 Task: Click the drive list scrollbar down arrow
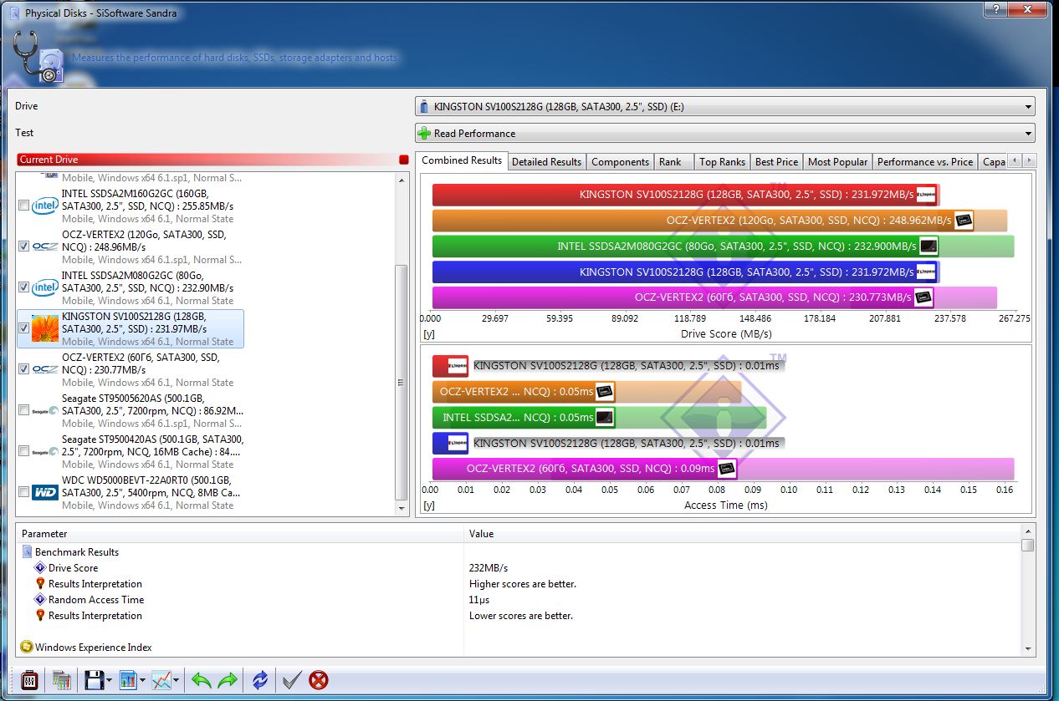[x=402, y=507]
